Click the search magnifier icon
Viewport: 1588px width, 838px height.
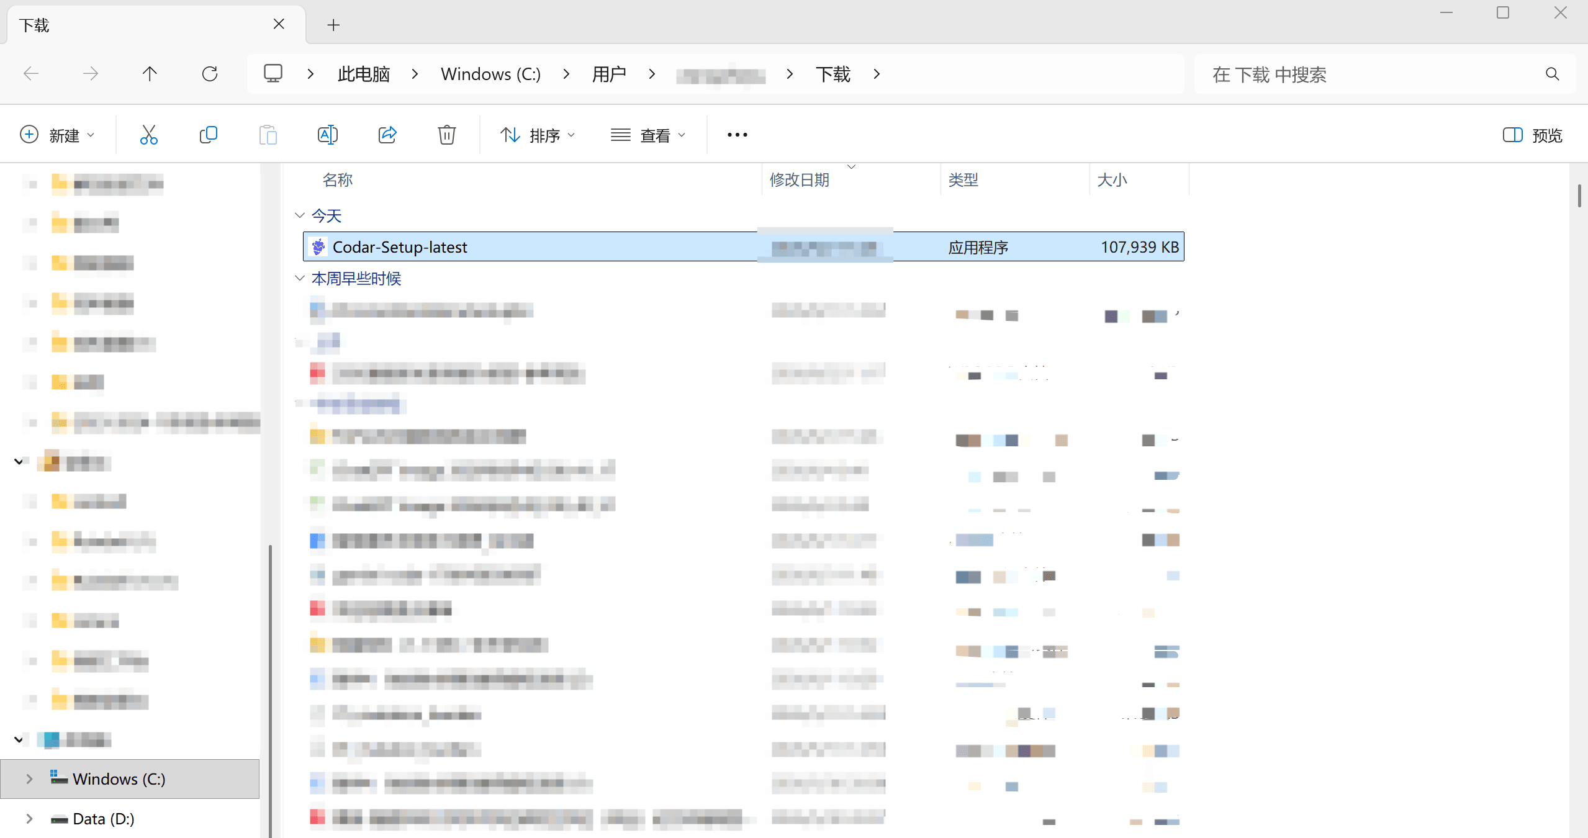click(x=1552, y=74)
